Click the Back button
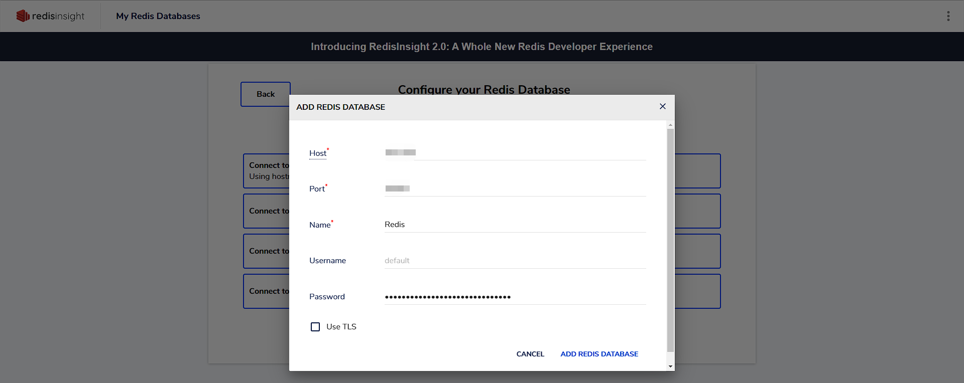Viewport: 964px width, 383px height. [266, 94]
